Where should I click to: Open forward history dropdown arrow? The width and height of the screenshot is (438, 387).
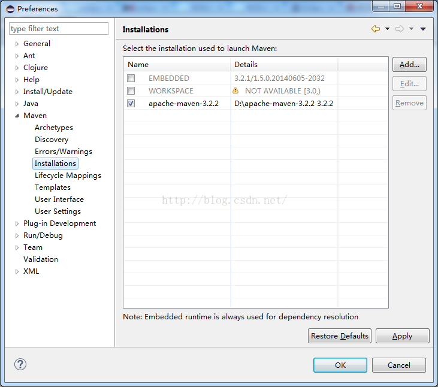point(411,29)
